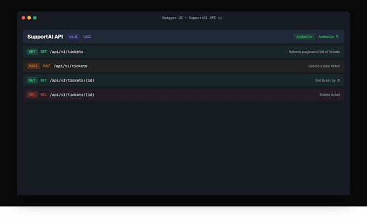
Task: Click the SupportAI API heading
Action: pos(45,37)
